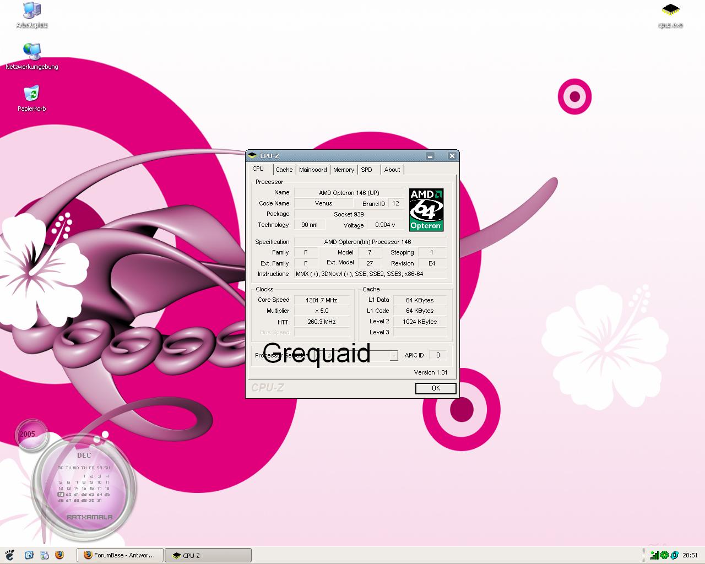Click the Version 1.31 label
The width and height of the screenshot is (705, 564).
click(431, 372)
